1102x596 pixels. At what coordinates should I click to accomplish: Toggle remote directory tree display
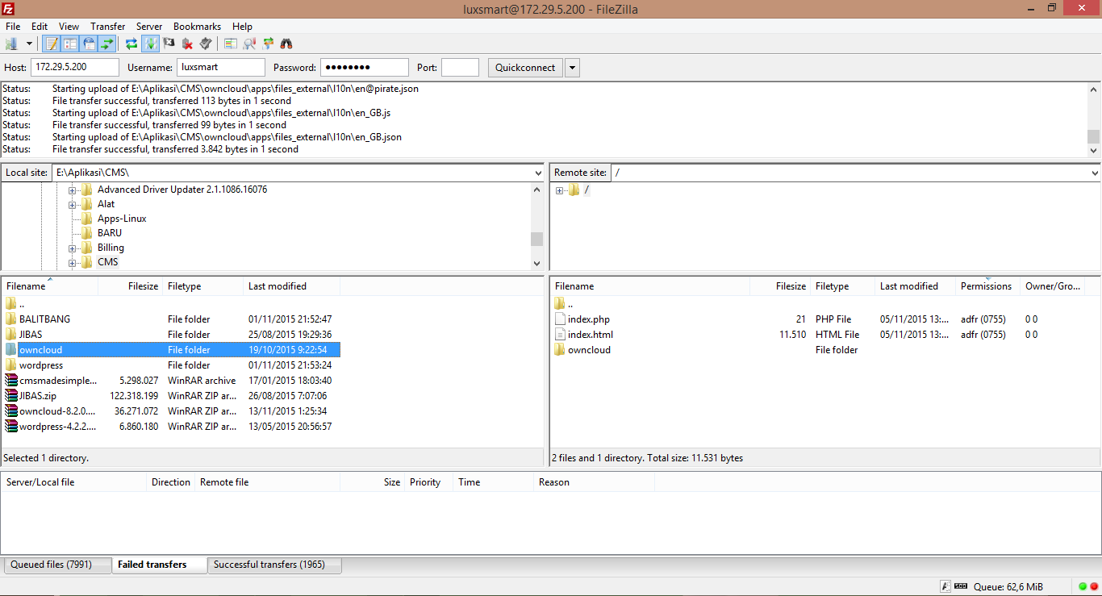(89, 44)
